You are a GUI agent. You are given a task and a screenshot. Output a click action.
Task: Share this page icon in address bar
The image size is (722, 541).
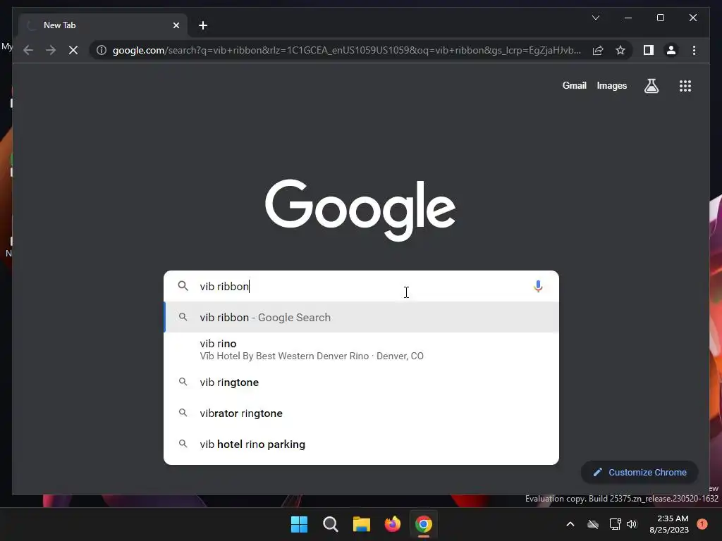pyautogui.click(x=598, y=50)
